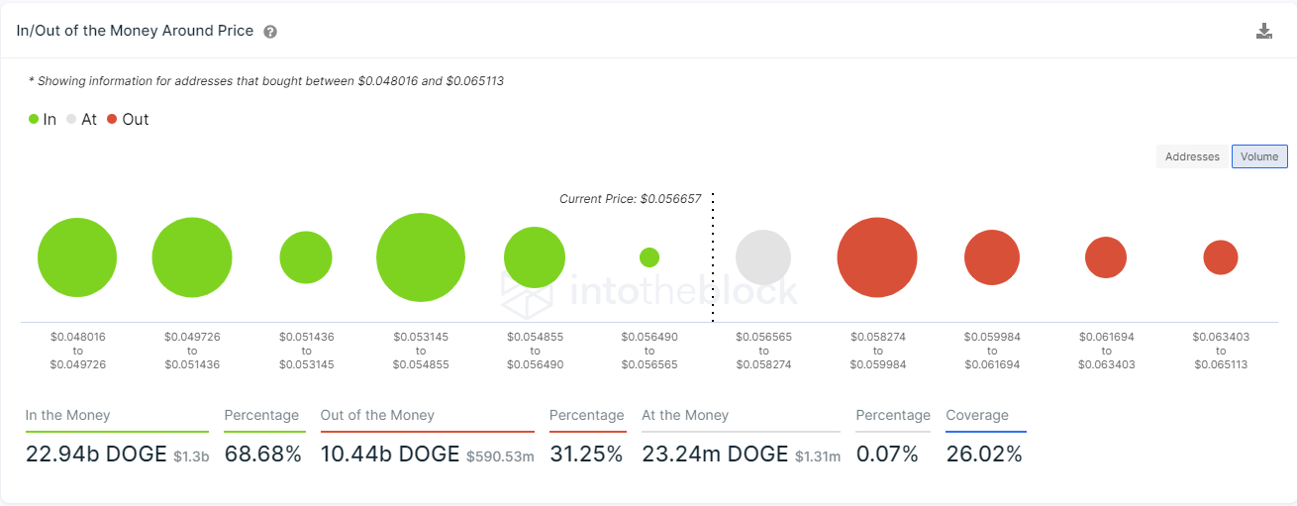Click the Coverage 26.02% statistic

coord(984,455)
